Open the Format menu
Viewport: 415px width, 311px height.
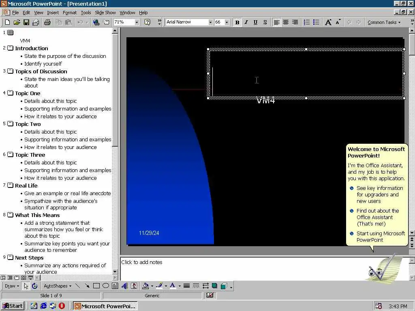coord(70,13)
